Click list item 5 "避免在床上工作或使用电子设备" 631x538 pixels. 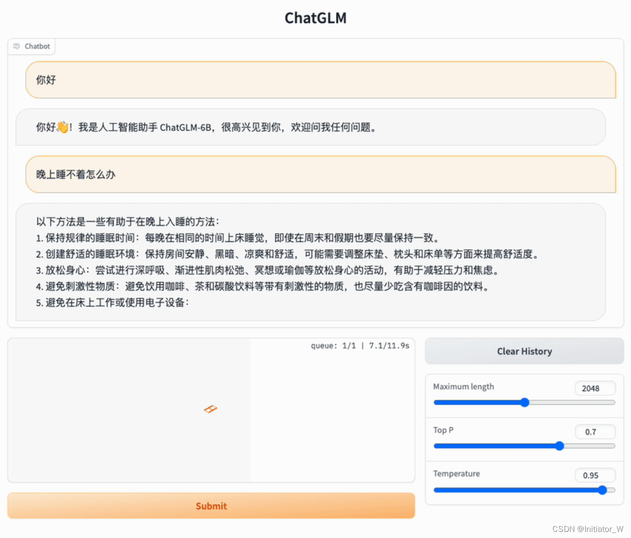113,302
